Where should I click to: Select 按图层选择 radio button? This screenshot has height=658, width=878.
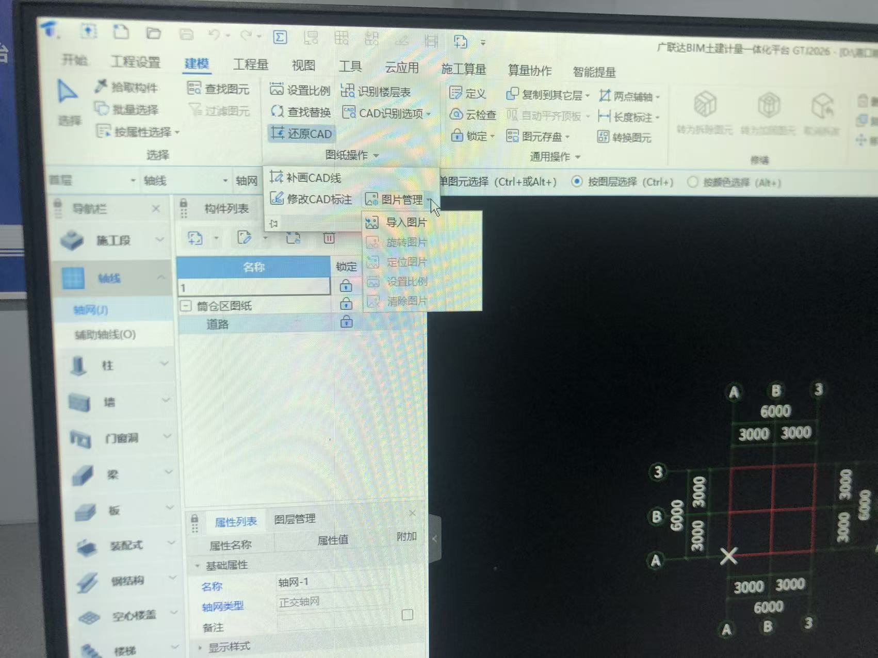click(577, 182)
